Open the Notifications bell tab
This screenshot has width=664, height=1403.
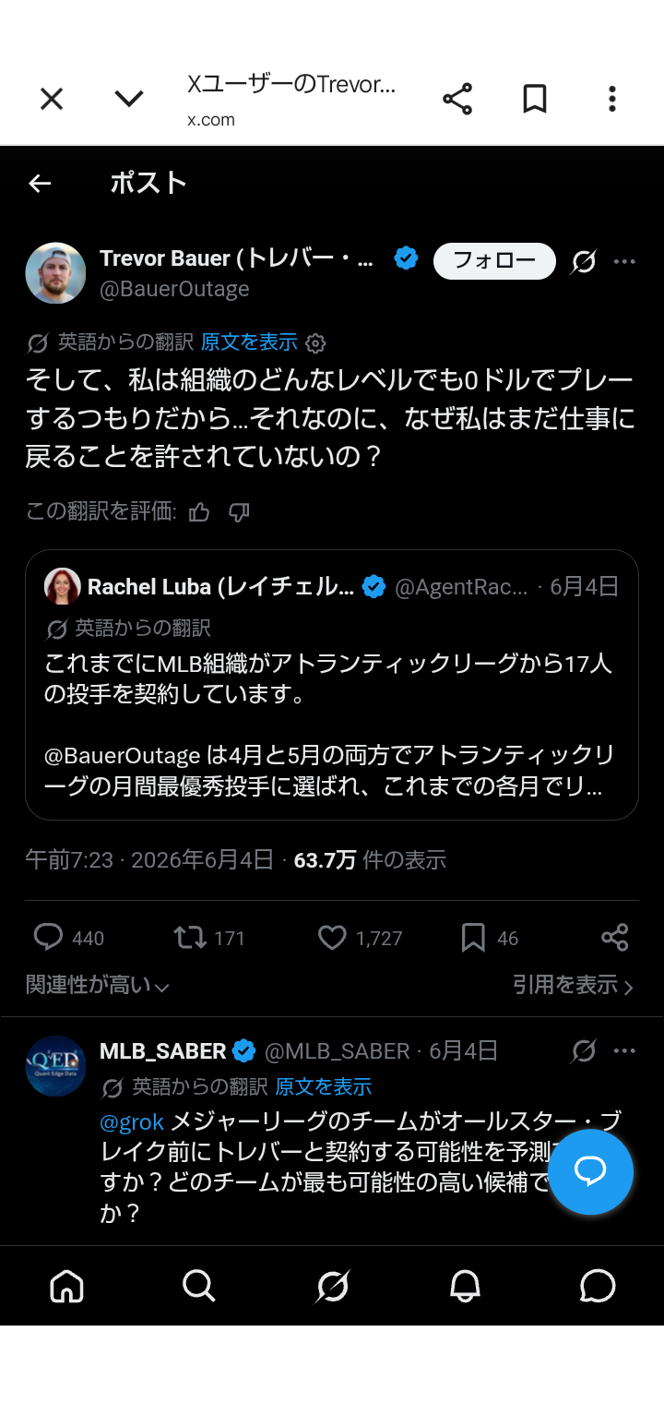click(x=465, y=1286)
